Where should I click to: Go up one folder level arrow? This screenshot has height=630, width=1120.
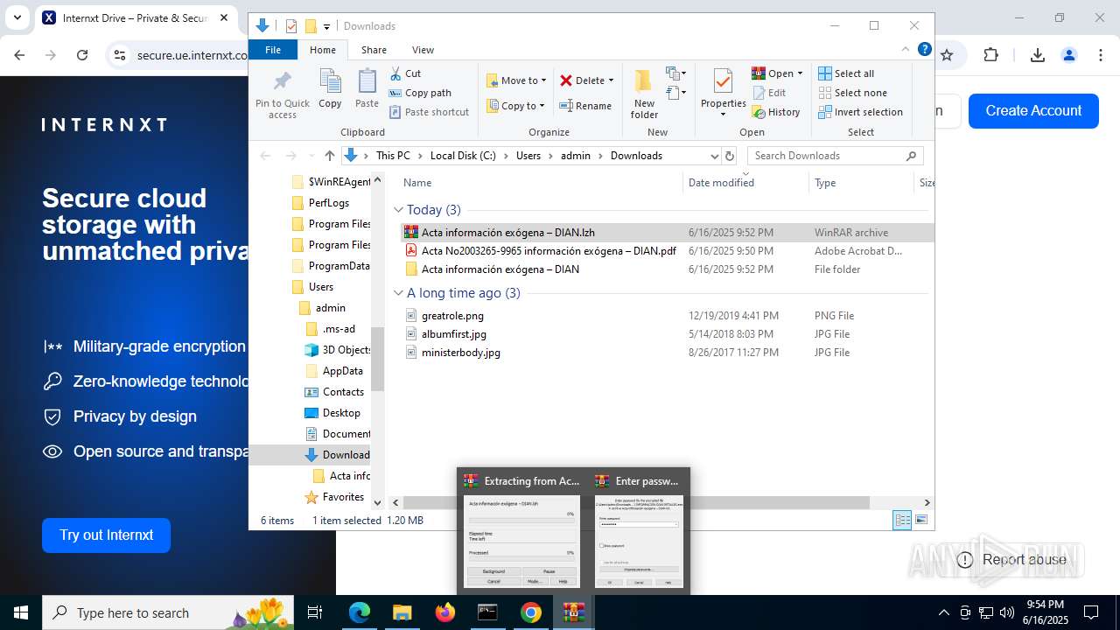pos(329,156)
